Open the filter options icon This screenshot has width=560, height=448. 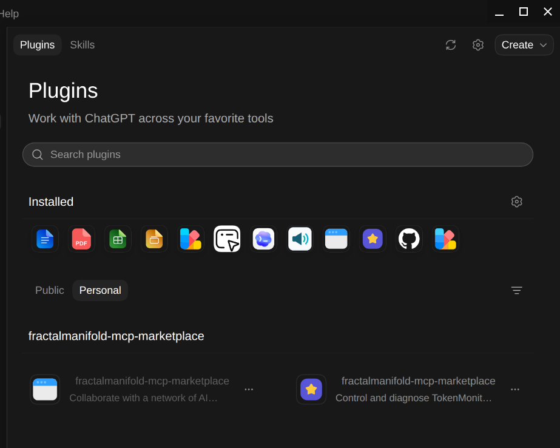pyautogui.click(x=517, y=290)
